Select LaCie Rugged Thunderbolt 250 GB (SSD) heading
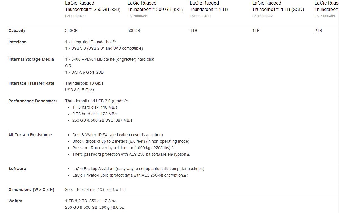339x213 pixels. (x=92, y=6)
